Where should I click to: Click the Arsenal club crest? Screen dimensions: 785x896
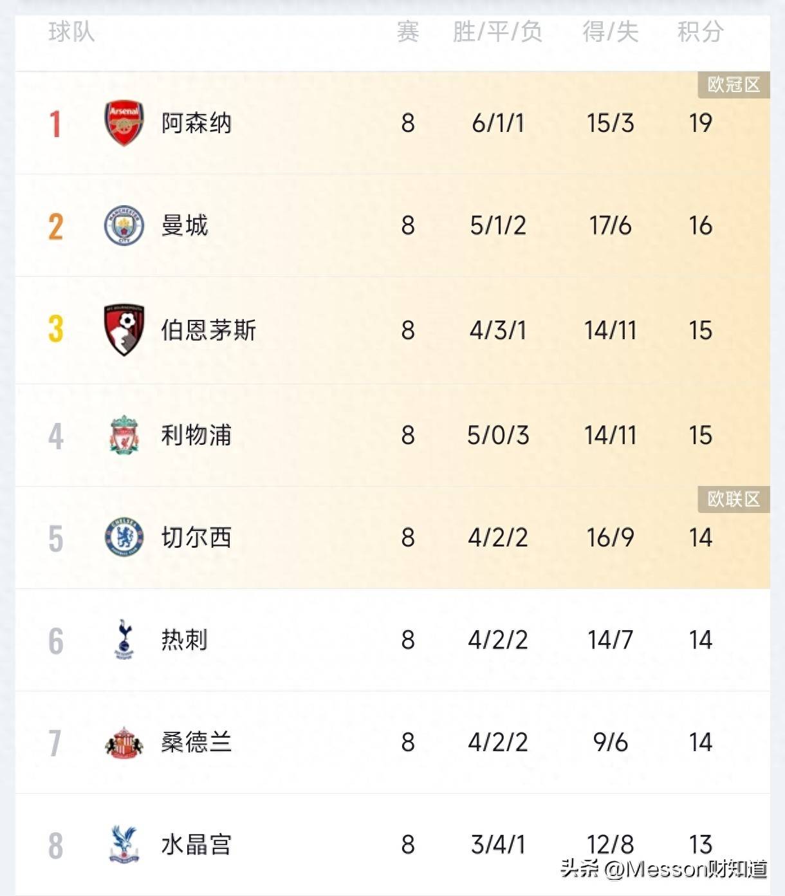124,123
